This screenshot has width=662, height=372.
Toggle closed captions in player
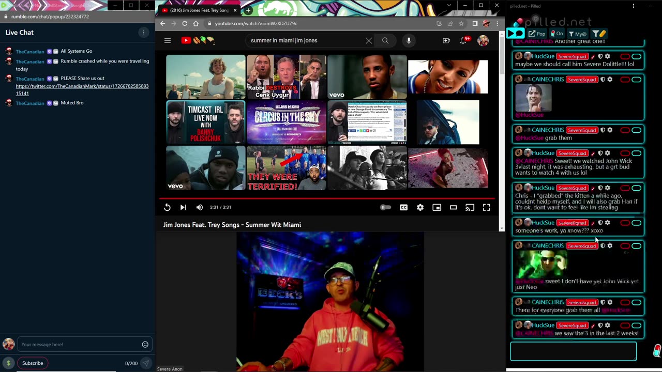pos(403,207)
